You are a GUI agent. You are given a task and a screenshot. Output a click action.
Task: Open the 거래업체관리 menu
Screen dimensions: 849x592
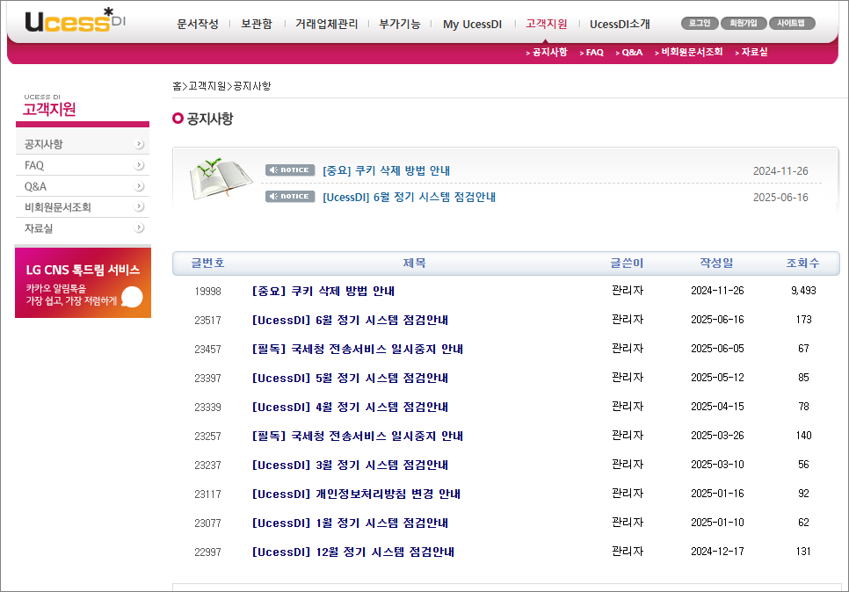click(x=326, y=24)
